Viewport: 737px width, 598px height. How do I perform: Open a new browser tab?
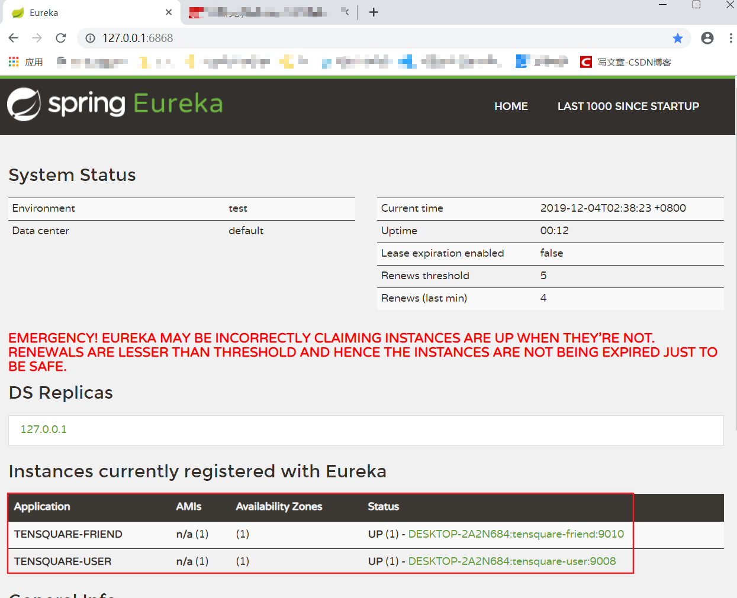[374, 12]
